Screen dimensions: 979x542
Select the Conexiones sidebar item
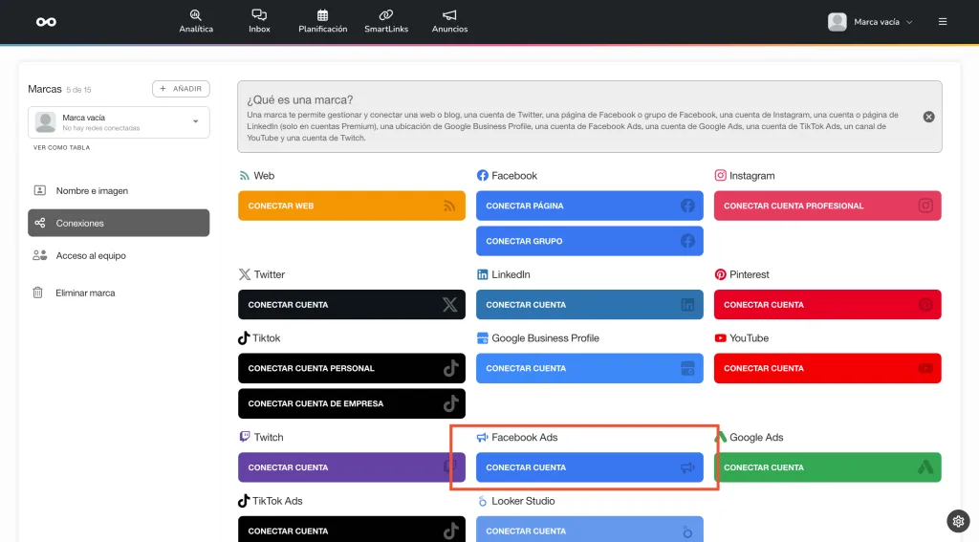(119, 223)
